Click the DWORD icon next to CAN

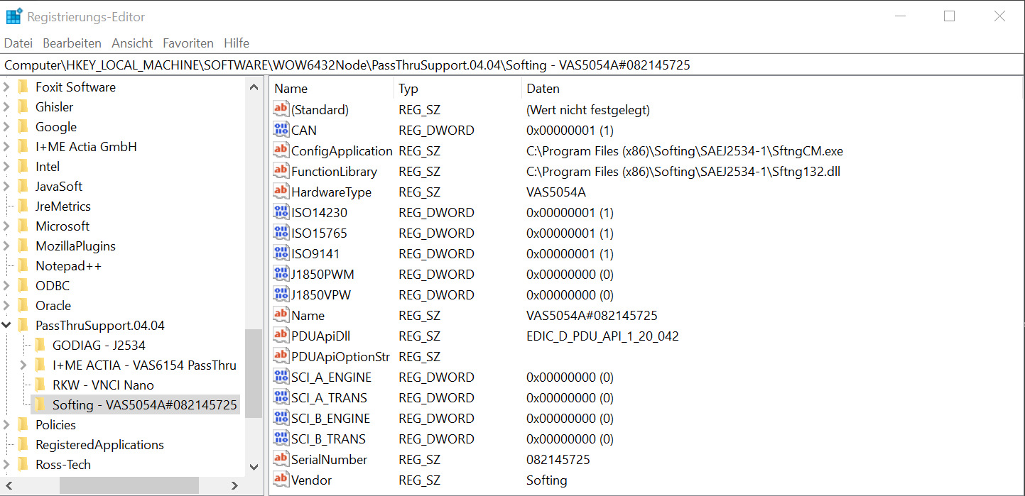[x=281, y=131]
